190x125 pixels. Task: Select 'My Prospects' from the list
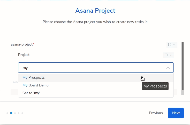coord(34,78)
